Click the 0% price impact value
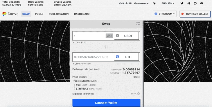212x107 pixels. tap(135, 77)
